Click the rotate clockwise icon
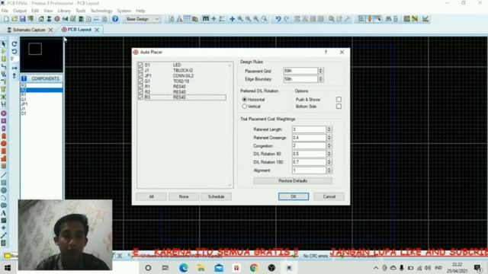488x274 pixels. [x=14, y=44]
